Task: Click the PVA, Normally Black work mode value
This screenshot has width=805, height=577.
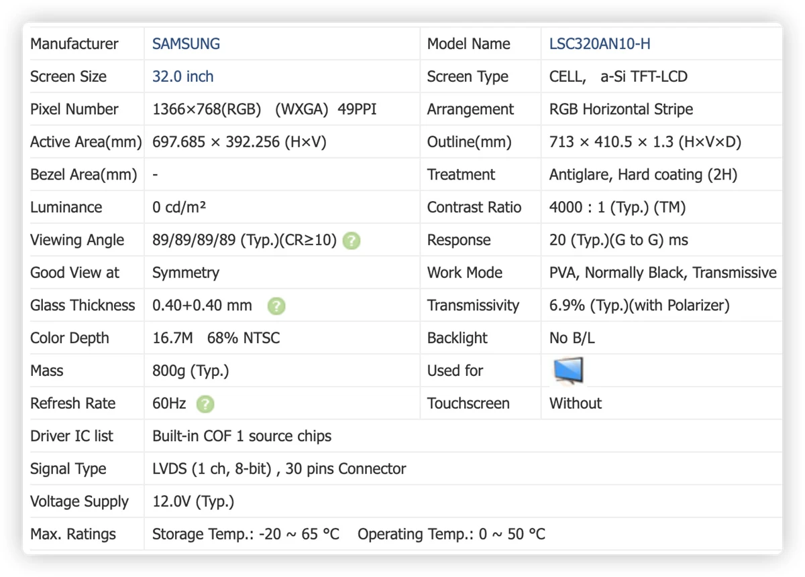Action: click(x=663, y=273)
